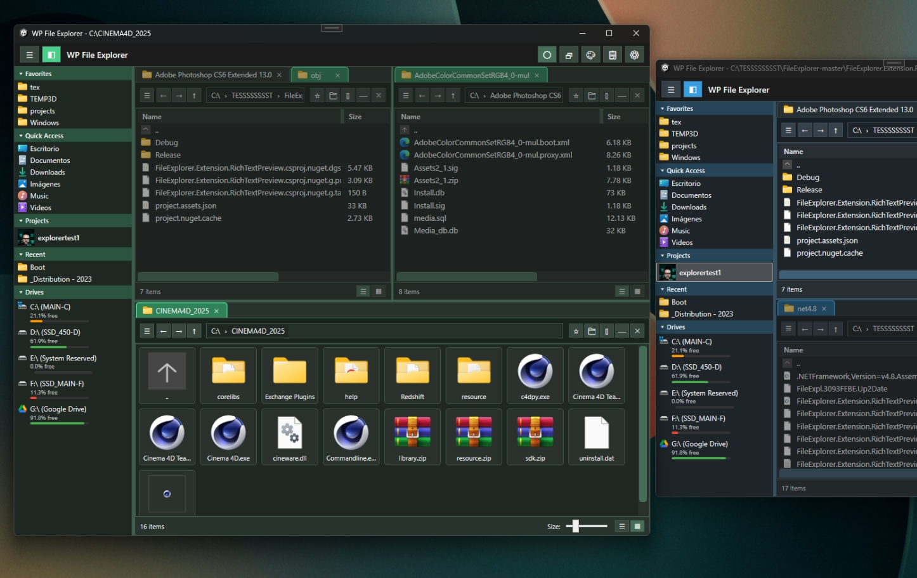This screenshot has width=917, height=578.
Task: Click the theme palette icon in top toolbar
Action: point(590,55)
